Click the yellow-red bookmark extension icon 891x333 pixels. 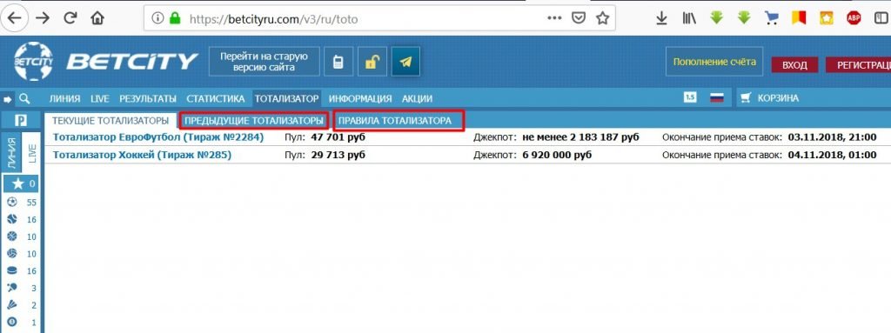pos(799,18)
